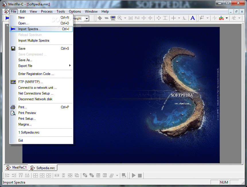Image resolution: width=247 pixels, height=187 pixels.
Task: Select Import Multiple Spectra entry
Action: coord(41,41)
